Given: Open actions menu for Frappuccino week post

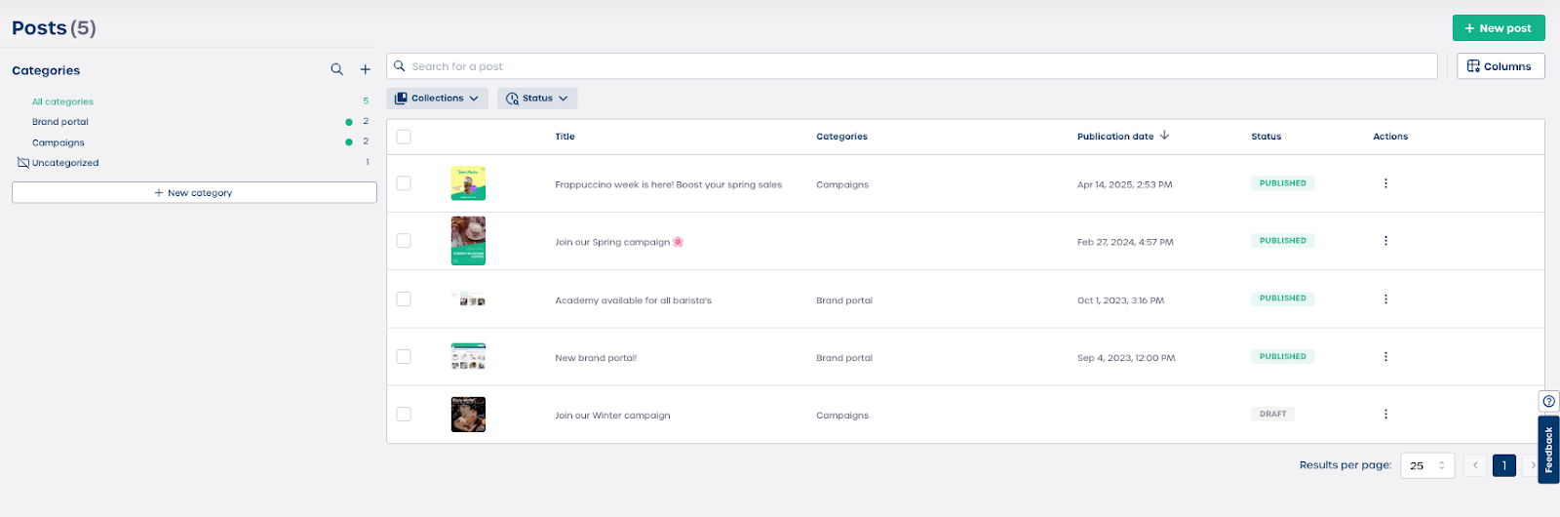Looking at the screenshot, I should coord(1385,183).
